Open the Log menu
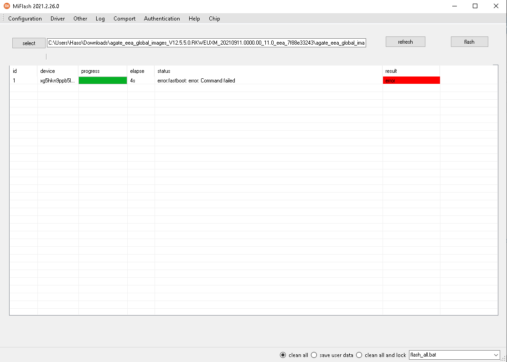507x362 pixels. [100, 18]
